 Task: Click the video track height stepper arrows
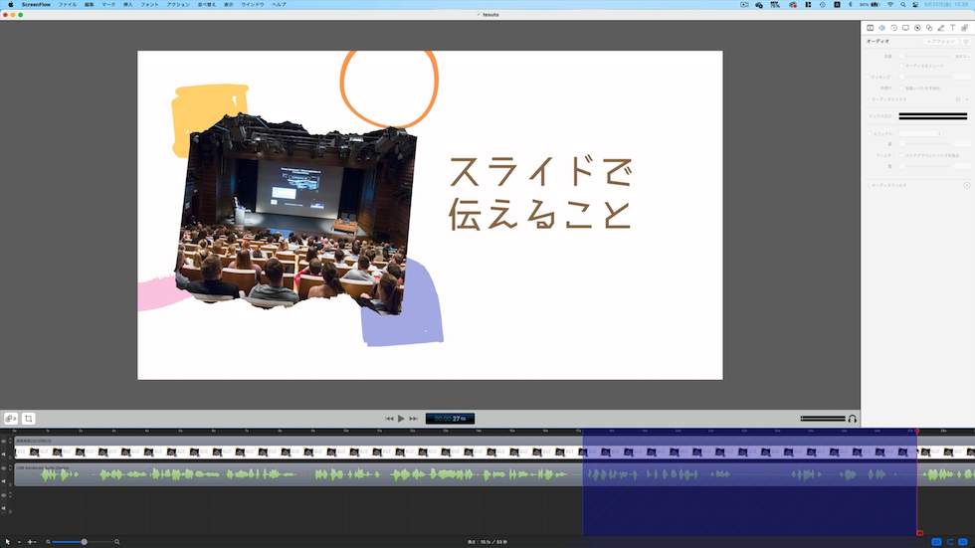pyautogui.click(x=10, y=442)
